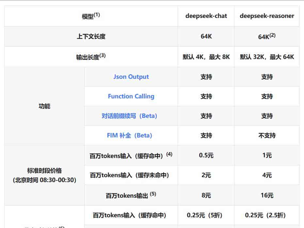Click 支持 for Json Output under deepseek-reasoner
Viewport: 304px width, 228px height.
[x=267, y=77]
